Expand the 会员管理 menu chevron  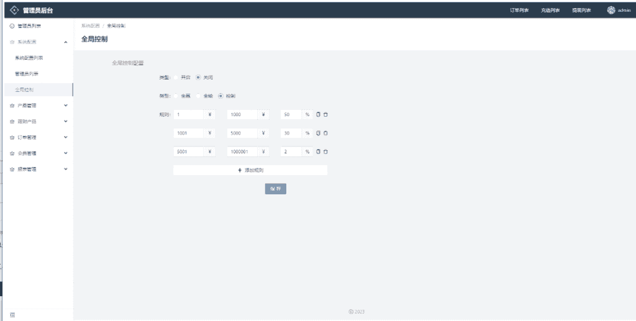pyautogui.click(x=66, y=153)
